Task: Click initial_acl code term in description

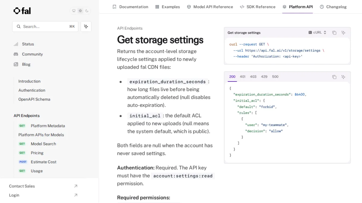Action: click(x=145, y=115)
